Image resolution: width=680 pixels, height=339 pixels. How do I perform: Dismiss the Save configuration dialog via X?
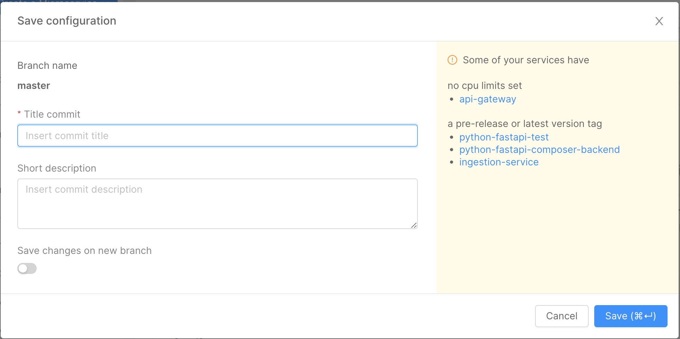(x=659, y=21)
